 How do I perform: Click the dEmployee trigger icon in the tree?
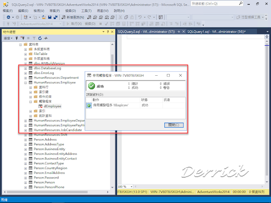tap(40, 106)
